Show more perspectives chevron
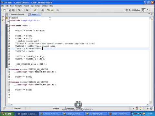 tap(148, 10)
